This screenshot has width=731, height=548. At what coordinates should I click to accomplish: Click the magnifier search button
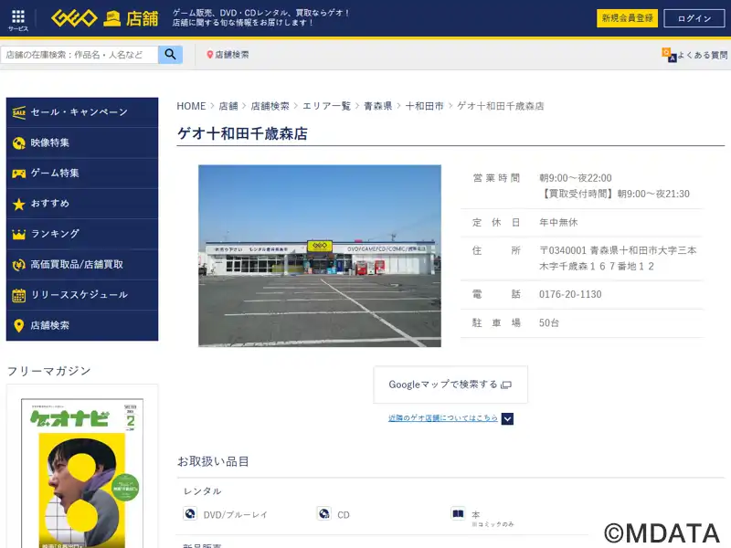[x=170, y=55]
